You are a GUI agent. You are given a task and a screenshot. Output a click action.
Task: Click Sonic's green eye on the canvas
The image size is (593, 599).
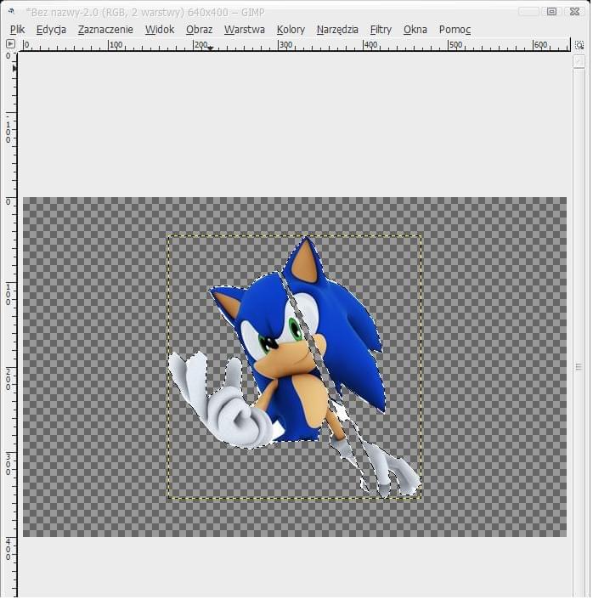click(x=295, y=331)
